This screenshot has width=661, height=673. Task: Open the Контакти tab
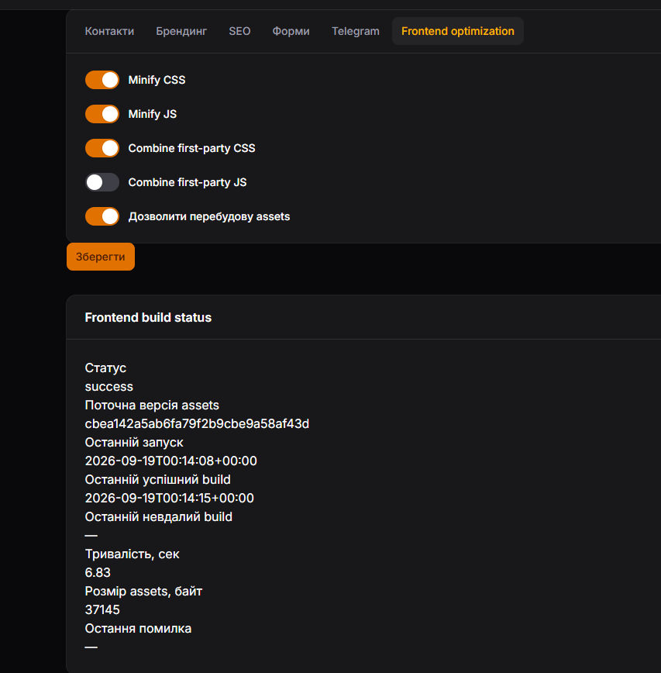pyautogui.click(x=109, y=31)
